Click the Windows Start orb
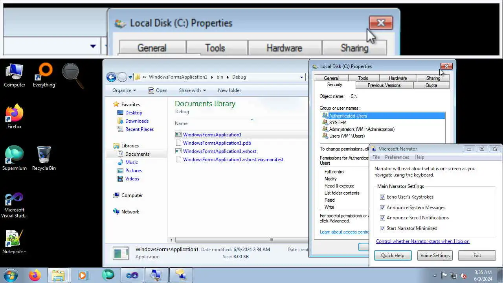 10,275
